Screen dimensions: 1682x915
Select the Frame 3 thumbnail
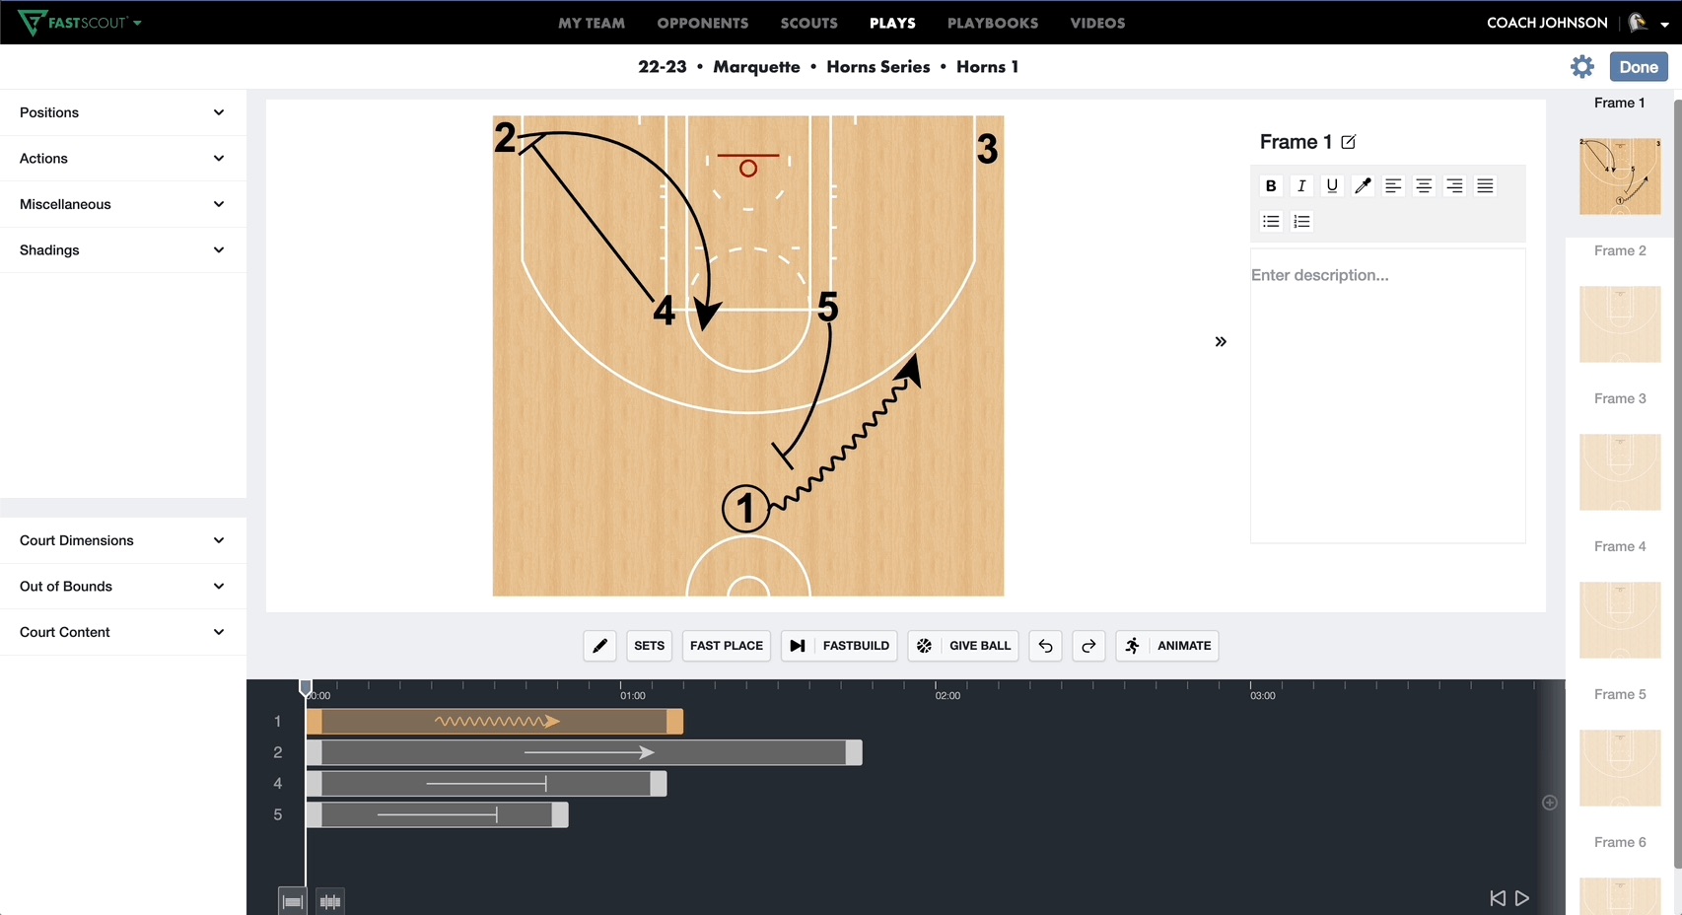coord(1620,472)
